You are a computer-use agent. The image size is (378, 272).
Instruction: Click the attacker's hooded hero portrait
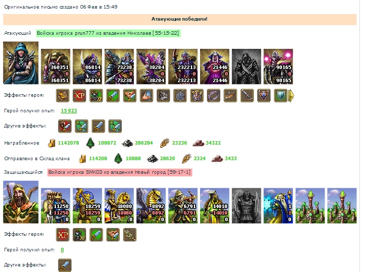point(21,63)
